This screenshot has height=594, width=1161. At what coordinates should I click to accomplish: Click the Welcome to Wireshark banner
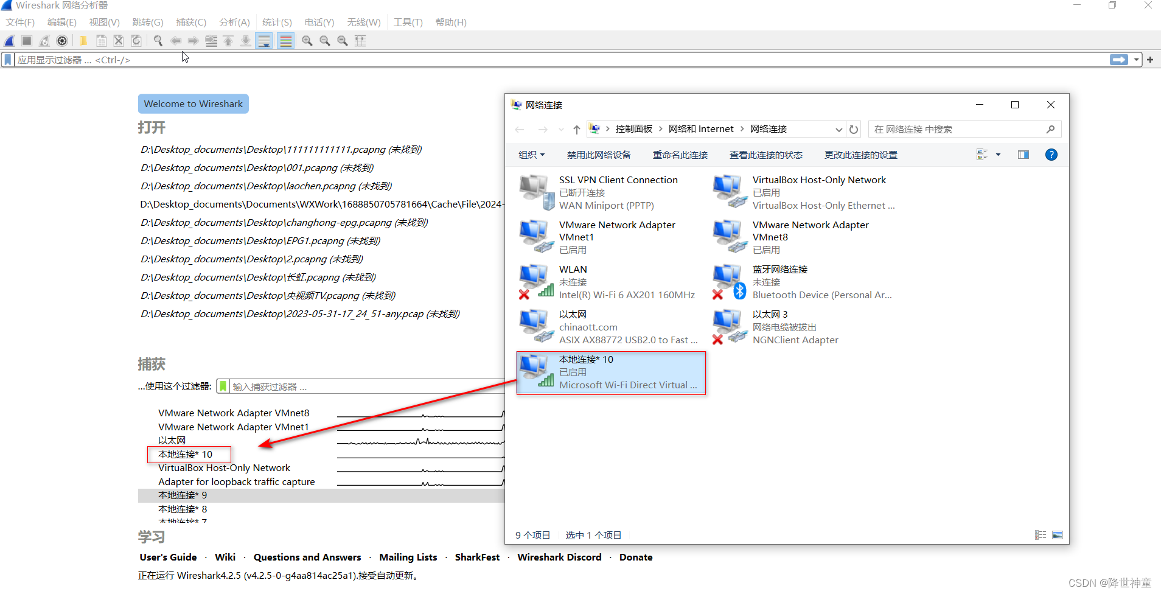tap(193, 103)
